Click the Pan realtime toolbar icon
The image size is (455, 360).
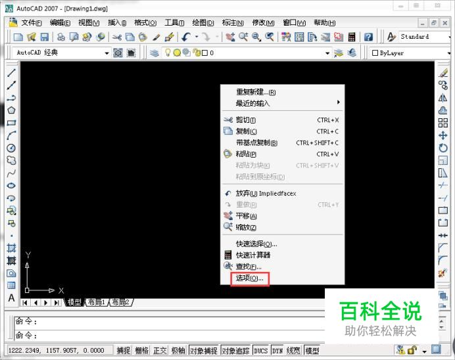click(230, 37)
